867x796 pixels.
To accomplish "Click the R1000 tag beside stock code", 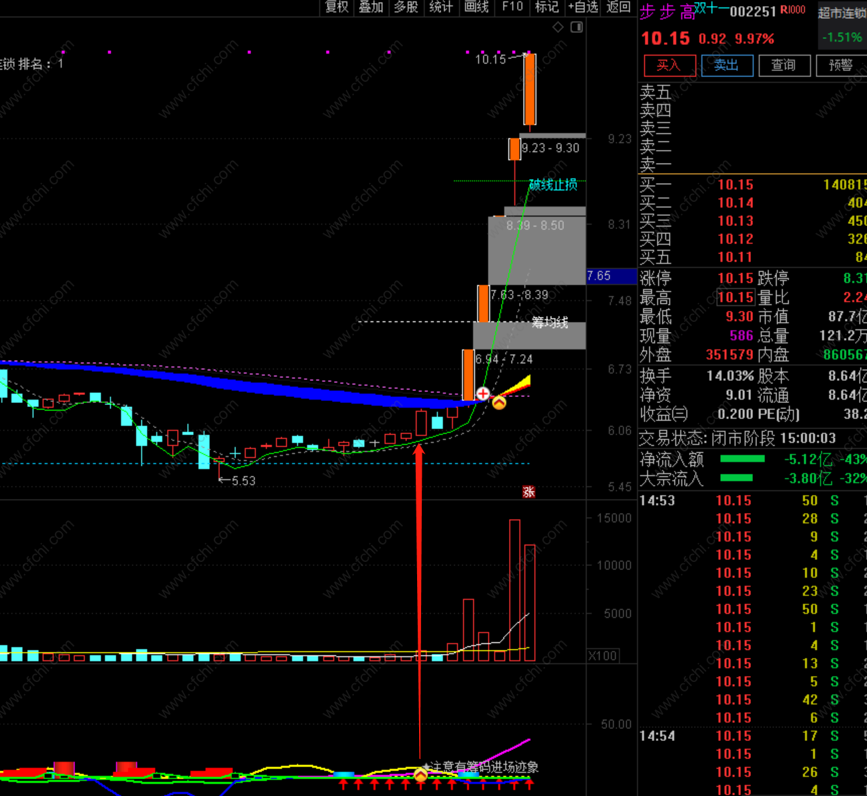I will [x=793, y=10].
